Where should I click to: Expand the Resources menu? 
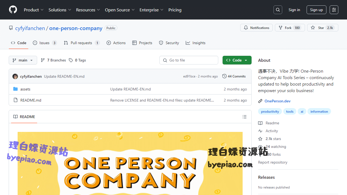point(88,10)
